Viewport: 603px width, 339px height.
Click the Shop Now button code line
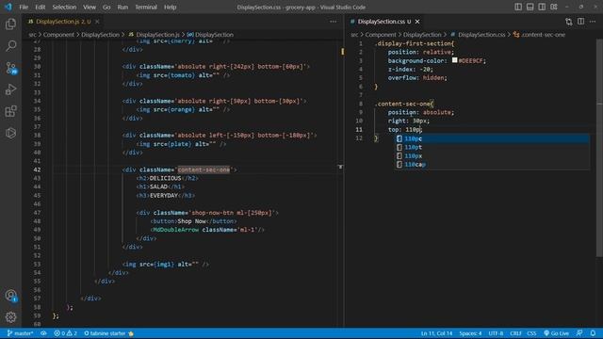tap(193, 221)
